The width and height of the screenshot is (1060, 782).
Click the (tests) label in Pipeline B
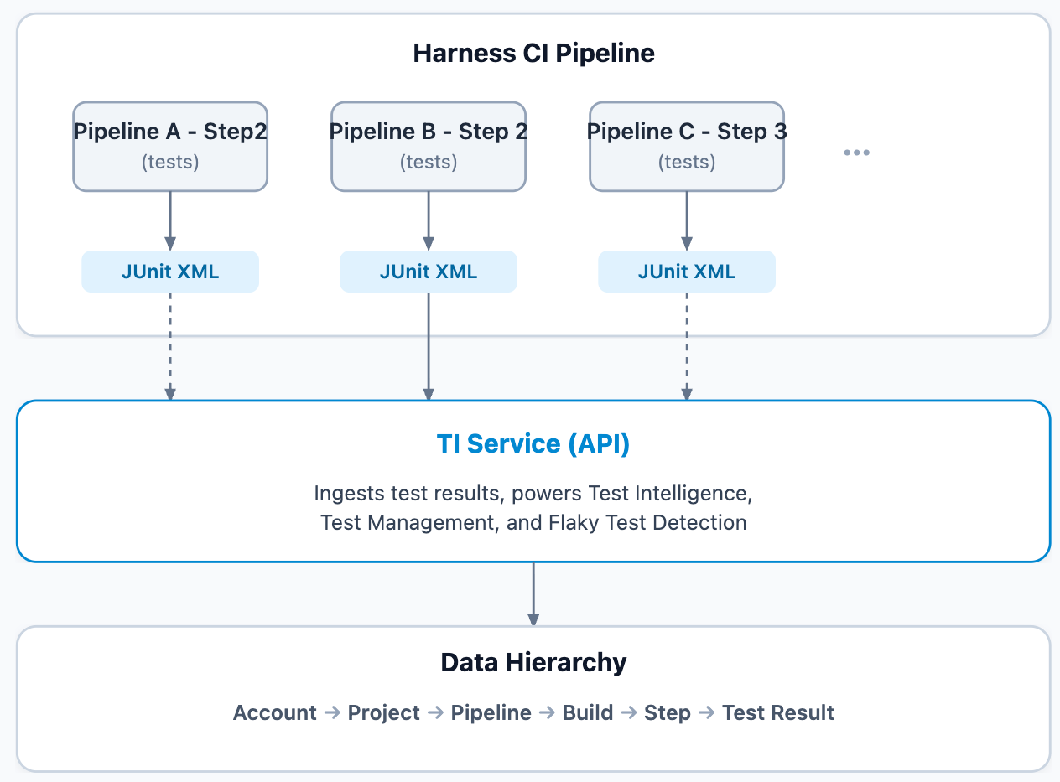point(429,162)
